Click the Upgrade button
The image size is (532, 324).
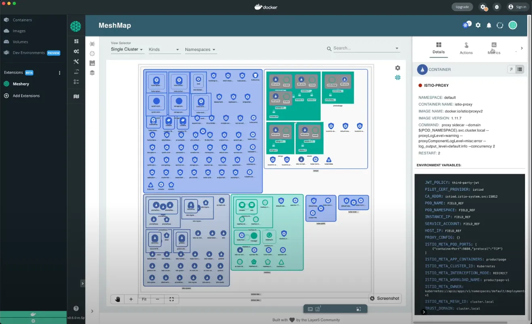pyautogui.click(x=462, y=6)
